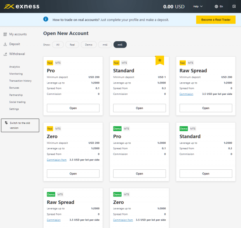Filter accounts by mt4
This screenshot has width=241, height=228.
[105, 45]
